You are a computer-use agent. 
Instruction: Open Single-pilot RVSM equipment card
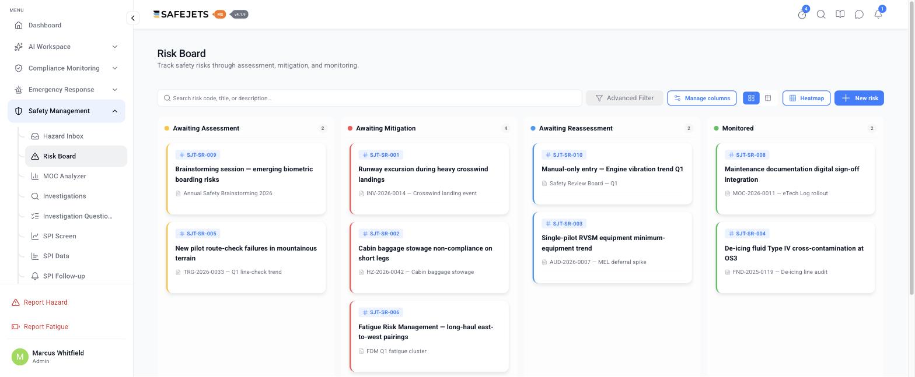tap(613, 248)
